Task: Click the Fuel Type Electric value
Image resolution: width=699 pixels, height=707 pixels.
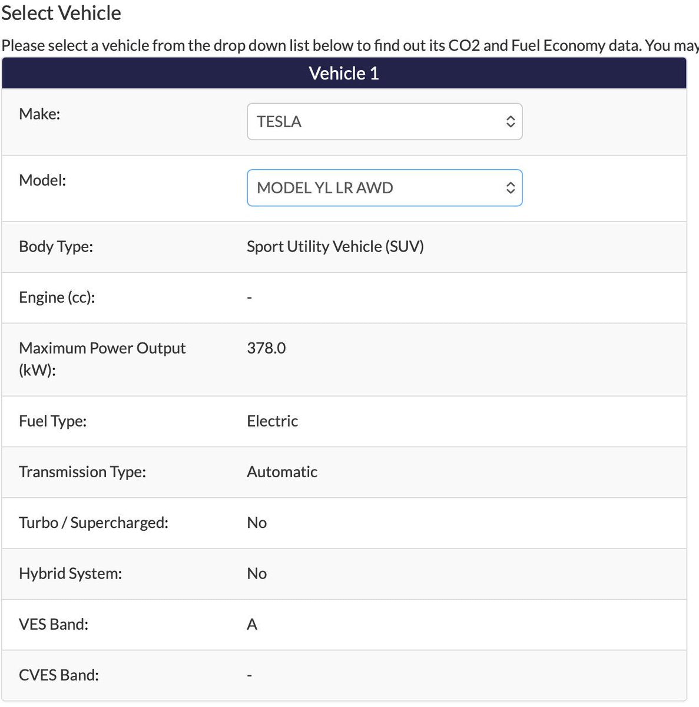Action: pyautogui.click(x=272, y=421)
